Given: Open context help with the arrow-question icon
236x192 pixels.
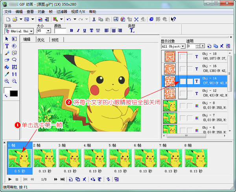Looking at the screenshot, I should pyautogui.click(x=173, y=19).
